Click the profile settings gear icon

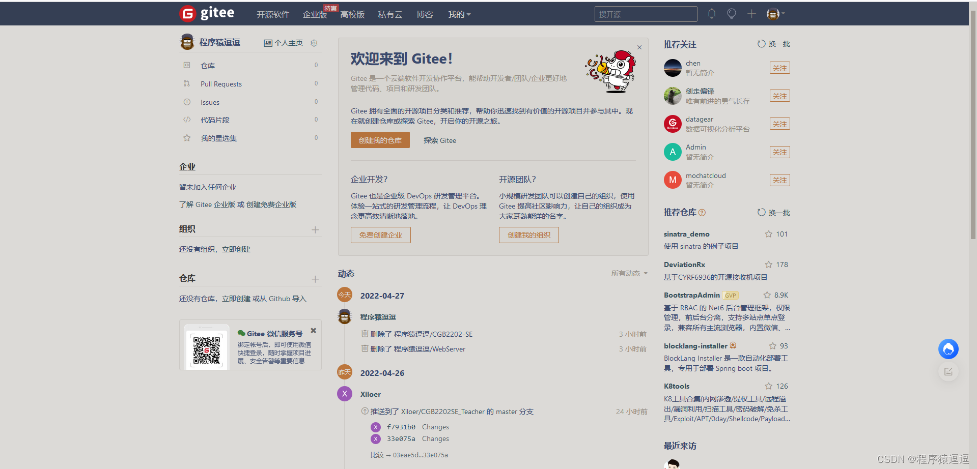click(x=314, y=43)
